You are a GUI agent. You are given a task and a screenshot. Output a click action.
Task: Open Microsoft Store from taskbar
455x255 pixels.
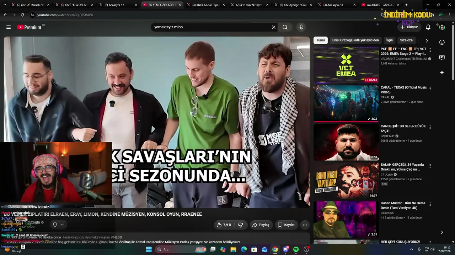coord(254,249)
